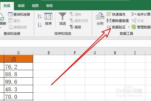The height and width of the screenshot is (101, 151).
Task: Select column G header
Action: (95, 53)
